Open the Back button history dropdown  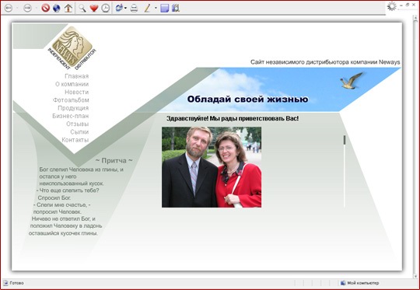click(17, 8)
